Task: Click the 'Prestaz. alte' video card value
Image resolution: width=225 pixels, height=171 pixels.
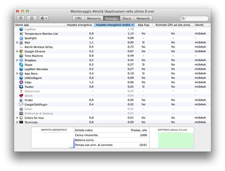Action: point(139,130)
